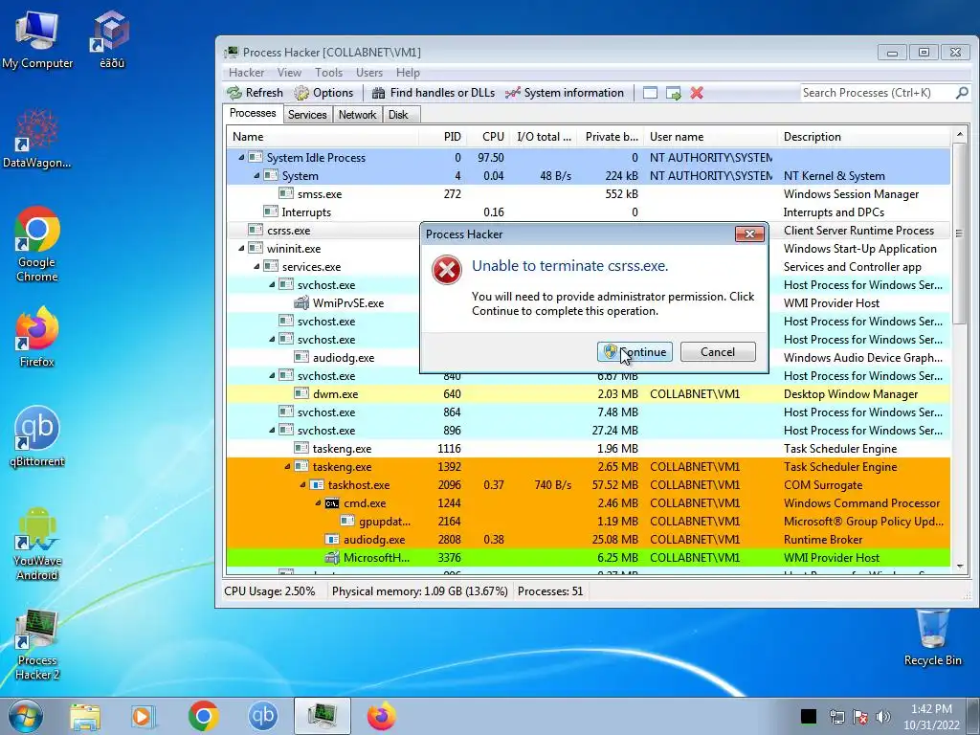This screenshot has width=980, height=735.
Task: Click Cancel in the error dialog
Action: (x=718, y=352)
